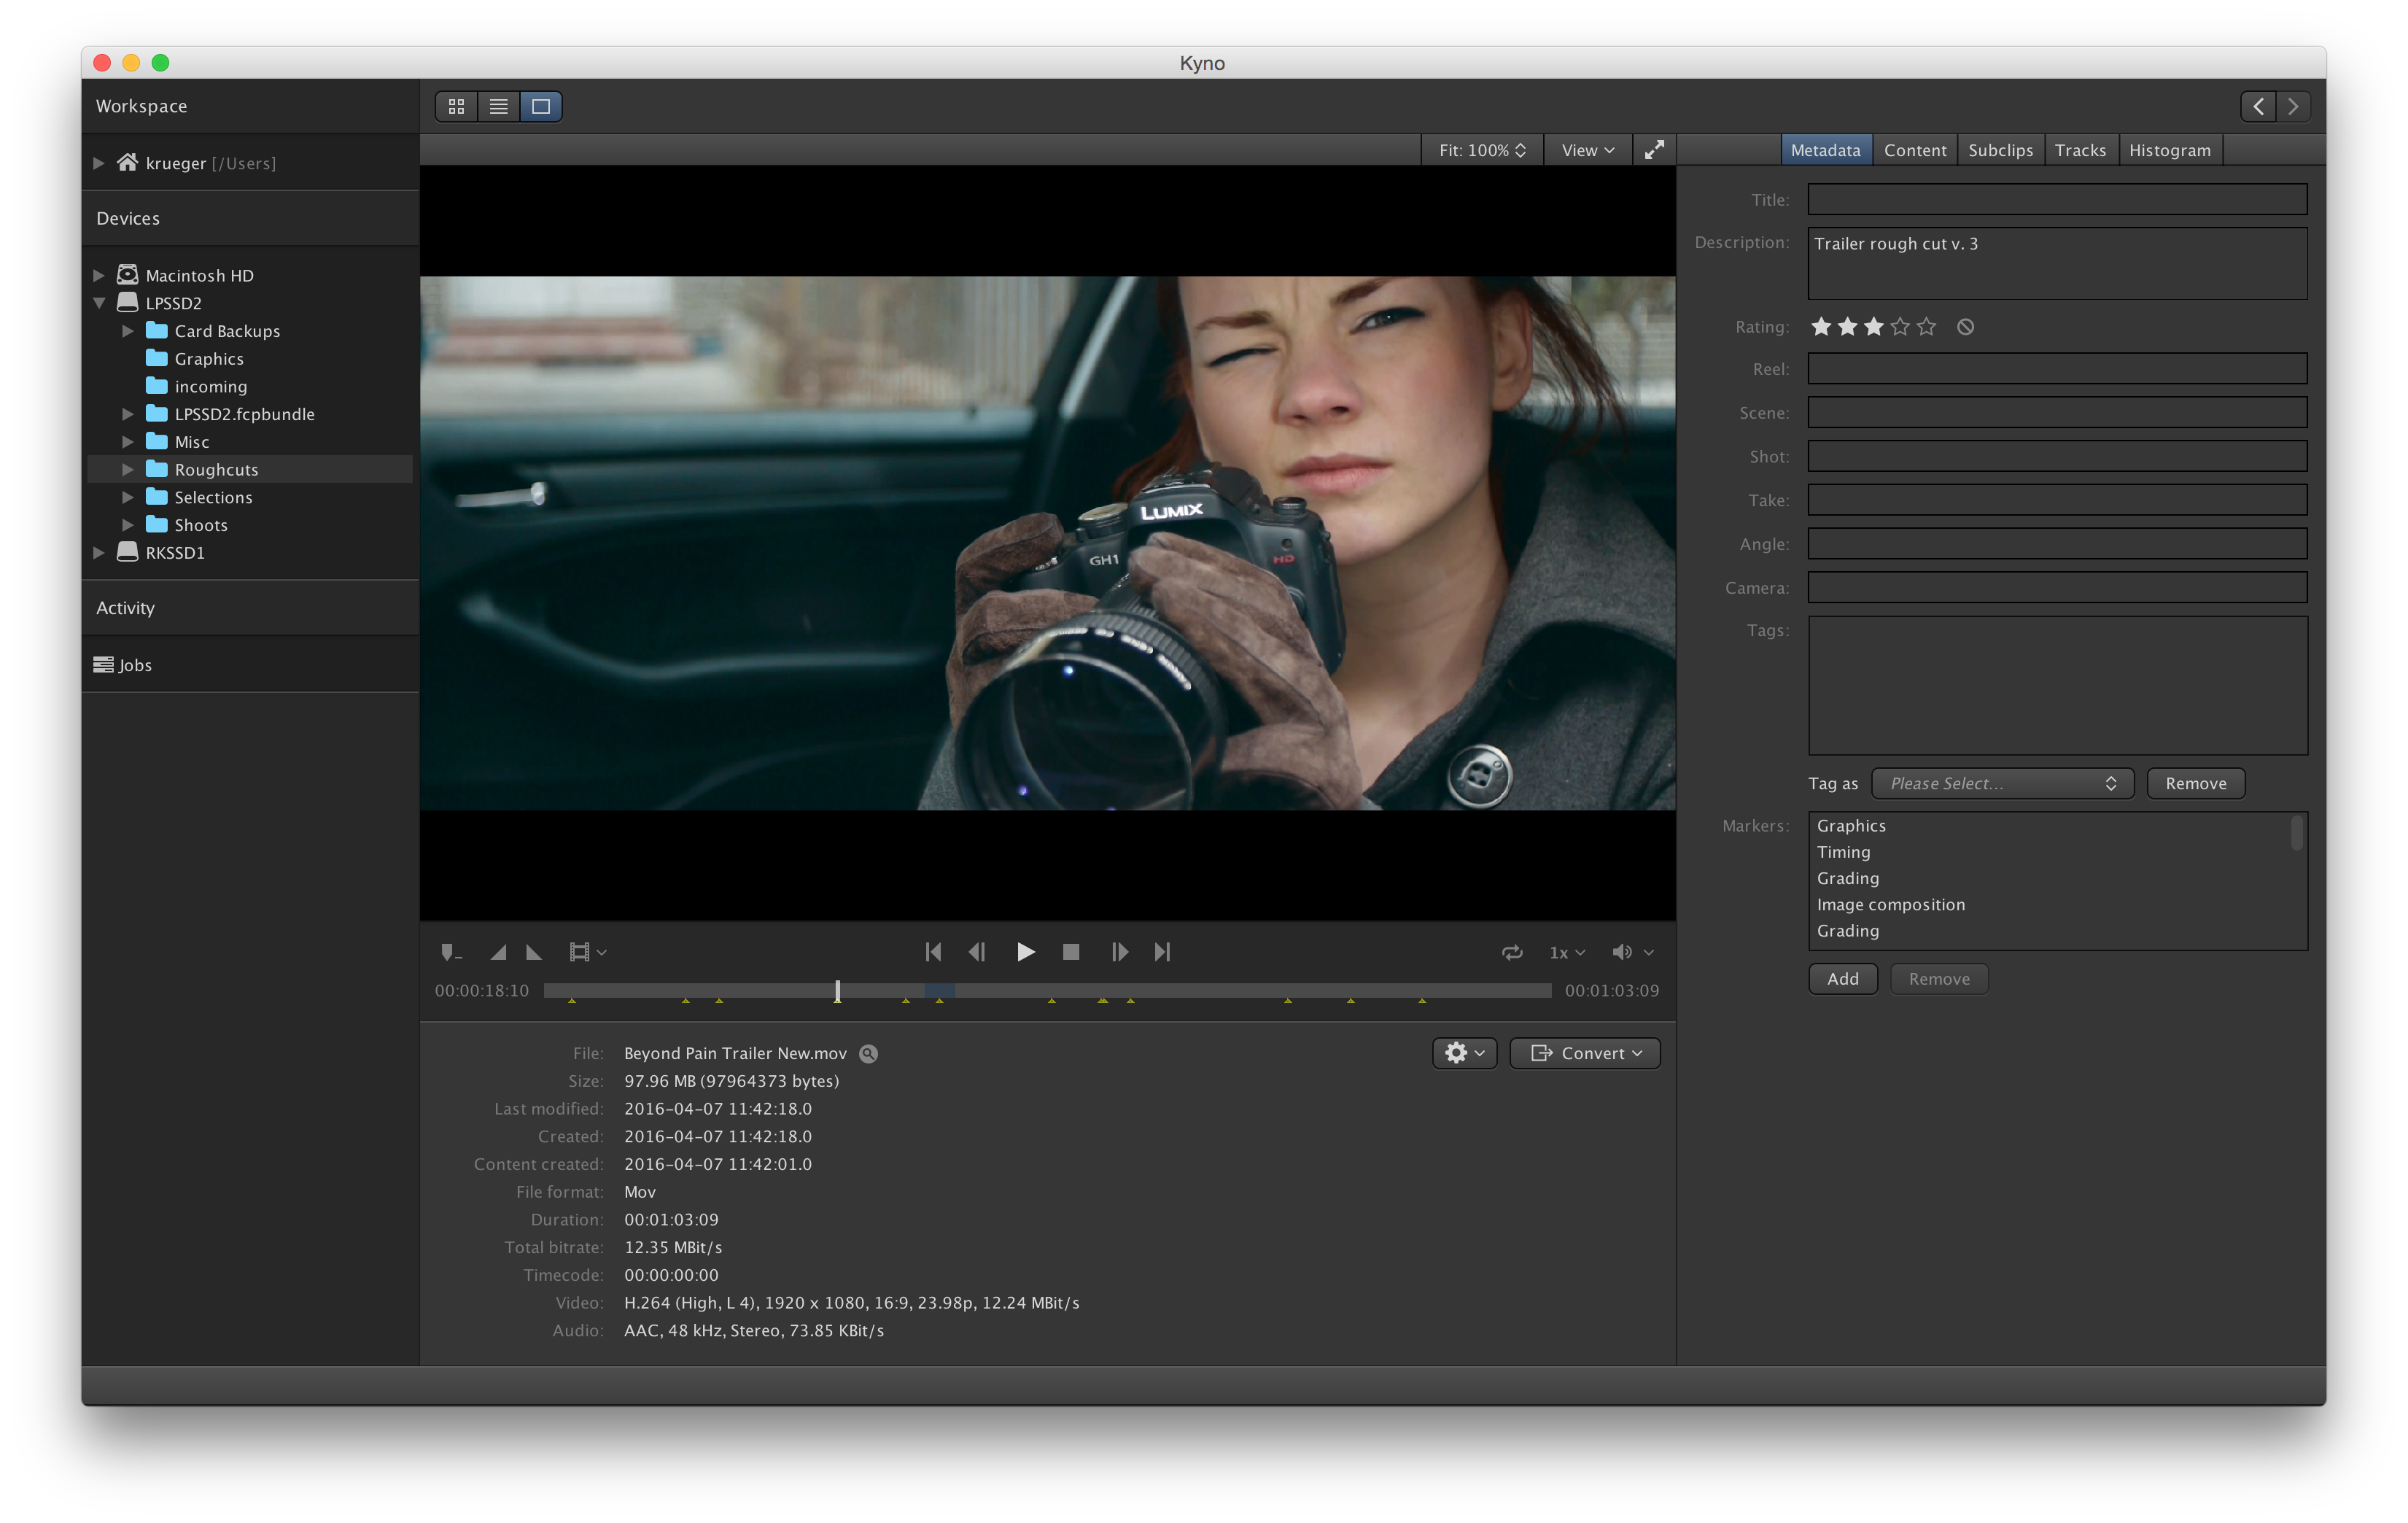
Task: Open the fullscreen player view
Action: [x=1655, y=150]
